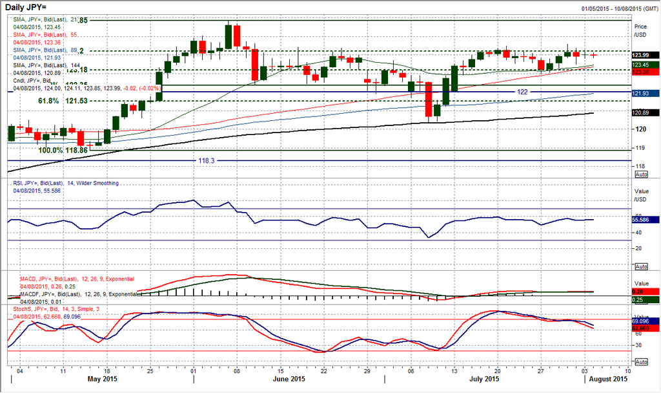Click the date range '01/05/2015 - 10/08/2015 (GMT)'

point(619,9)
